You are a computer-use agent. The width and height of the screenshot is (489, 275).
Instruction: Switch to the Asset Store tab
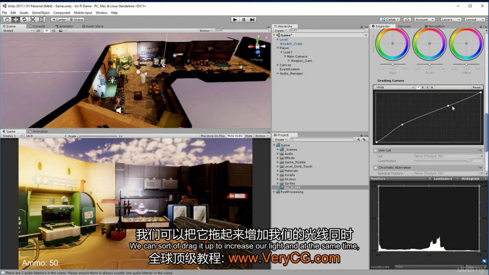[x=93, y=27]
